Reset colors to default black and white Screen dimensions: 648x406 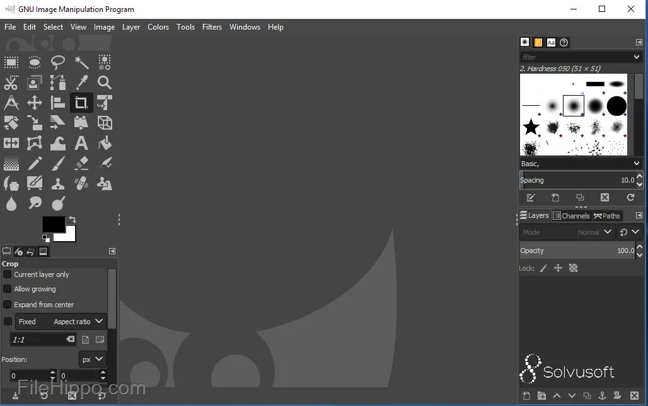coord(46,238)
